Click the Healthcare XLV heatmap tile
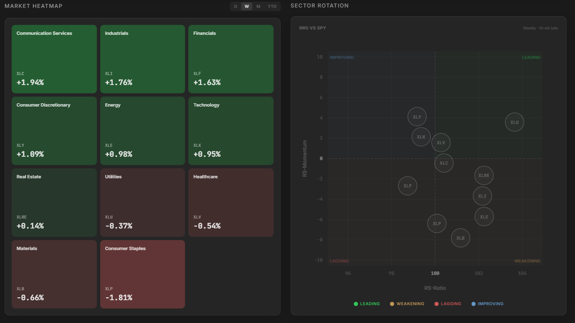 click(x=231, y=202)
